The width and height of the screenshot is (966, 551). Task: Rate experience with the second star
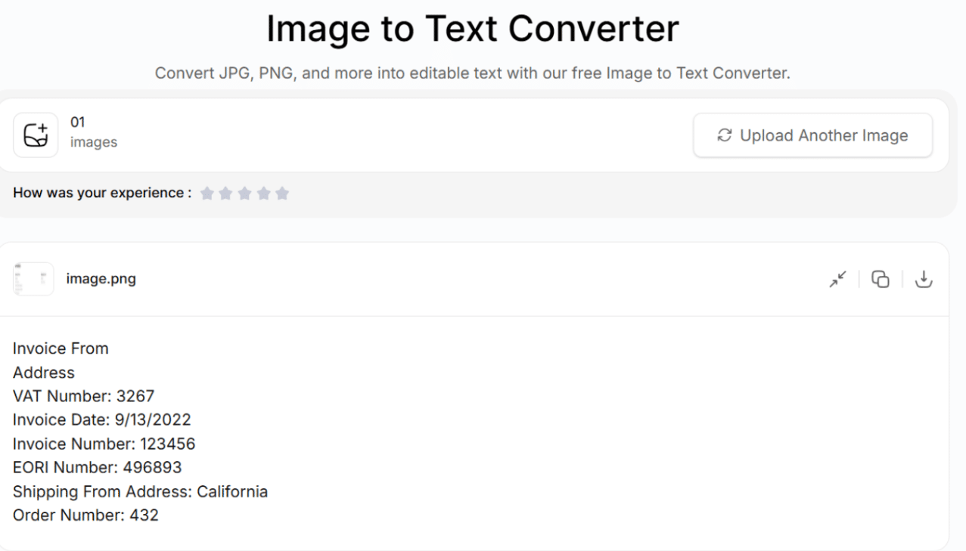[226, 193]
